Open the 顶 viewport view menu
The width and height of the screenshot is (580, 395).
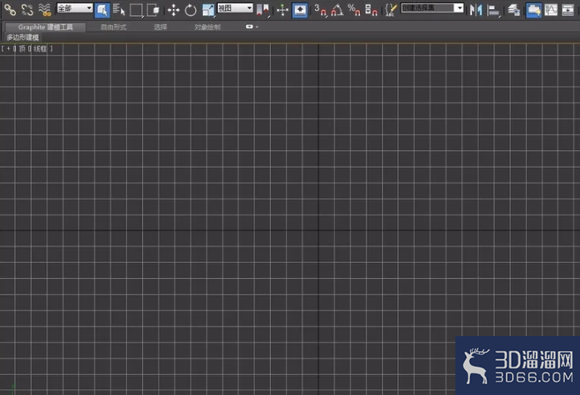pyautogui.click(x=22, y=48)
